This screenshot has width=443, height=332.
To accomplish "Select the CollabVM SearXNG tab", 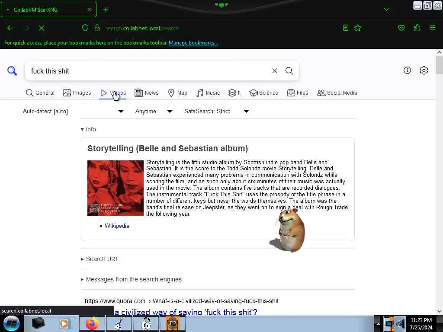I will [x=48, y=10].
